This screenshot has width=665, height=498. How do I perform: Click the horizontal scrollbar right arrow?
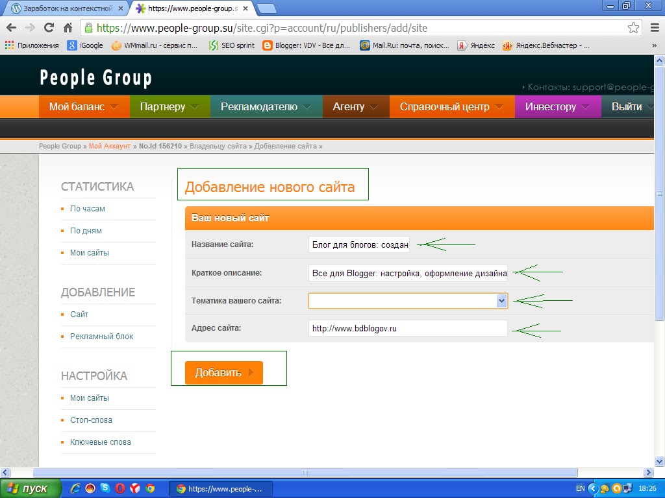[648, 472]
